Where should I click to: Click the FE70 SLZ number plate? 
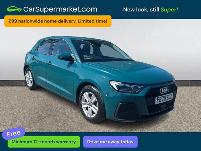[x=164, y=98]
